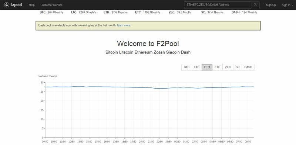Click the 30 value on hashrate axis

pyautogui.click(x=42, y=83)
